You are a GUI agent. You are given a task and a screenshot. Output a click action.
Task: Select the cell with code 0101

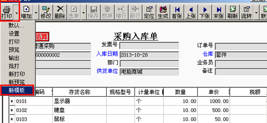[34, 101]
